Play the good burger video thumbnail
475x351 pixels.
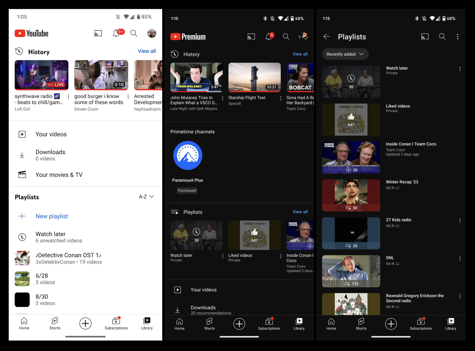tap(101, 75)
